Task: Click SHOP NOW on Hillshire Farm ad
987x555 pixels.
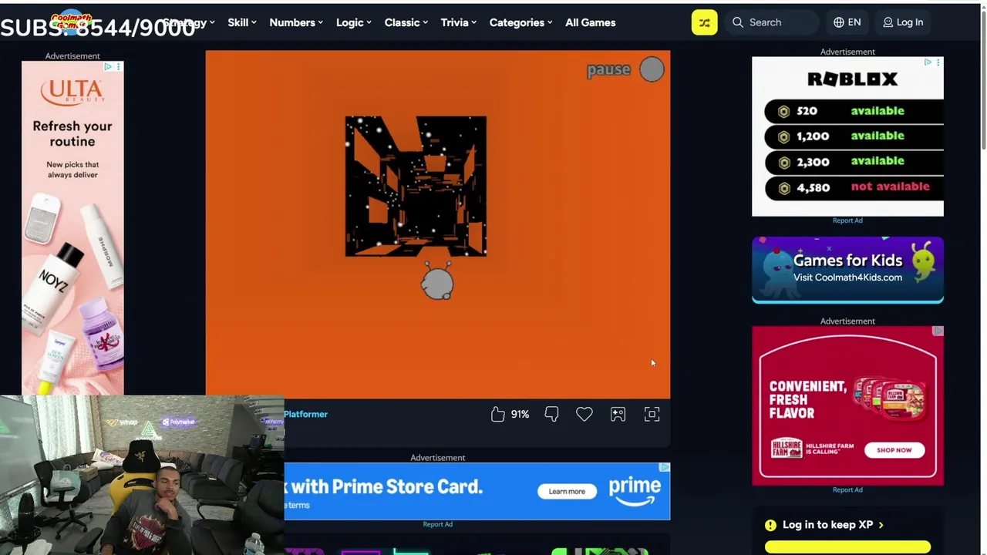Action: pyautogui.click(x=894, y=450)
